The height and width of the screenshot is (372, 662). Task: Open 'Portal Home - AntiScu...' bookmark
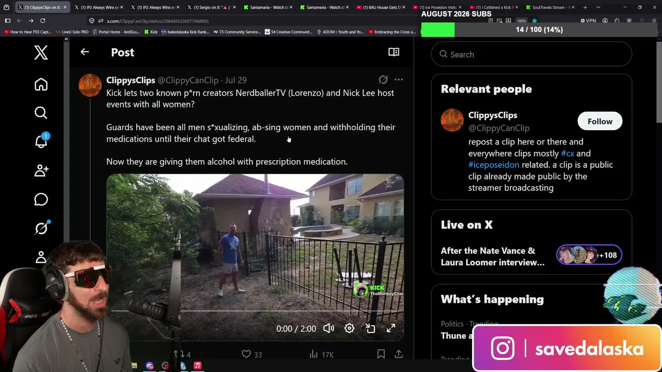116,32
